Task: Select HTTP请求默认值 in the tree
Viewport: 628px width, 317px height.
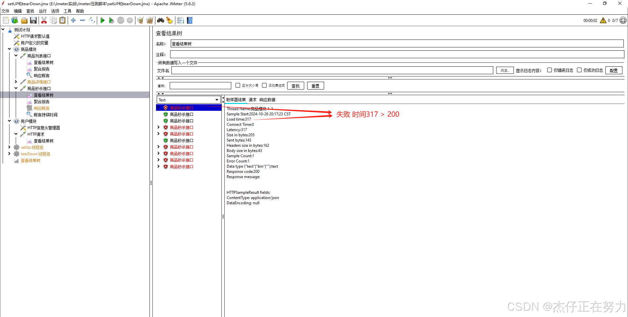Action: pos(35,36)
